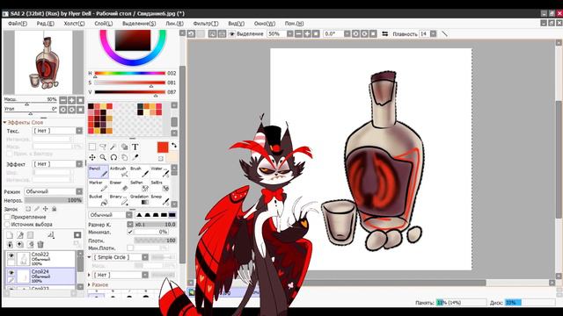The width and height of the screenshot is (563, 316).
Task: Click the navigator bottle thumbnail
Action: [x=43, y=62]
